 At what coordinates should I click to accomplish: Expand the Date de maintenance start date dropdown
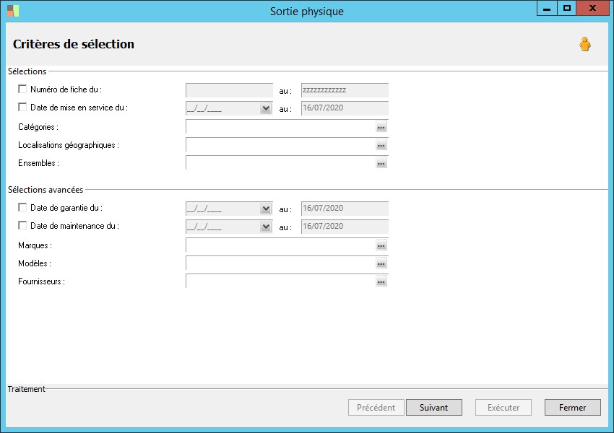[266, 227]
